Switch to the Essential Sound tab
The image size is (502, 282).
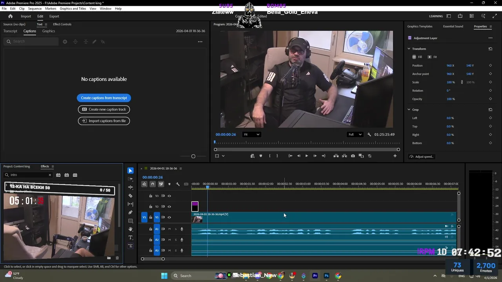pos(453,26)
